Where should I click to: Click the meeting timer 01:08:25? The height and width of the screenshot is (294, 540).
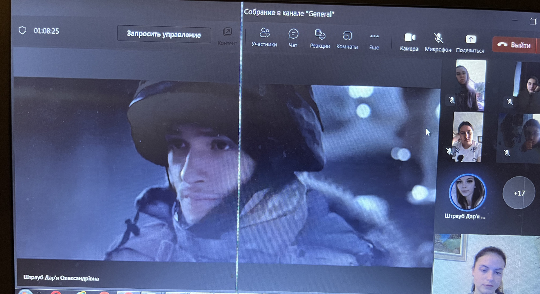click(x=46, y=31)
